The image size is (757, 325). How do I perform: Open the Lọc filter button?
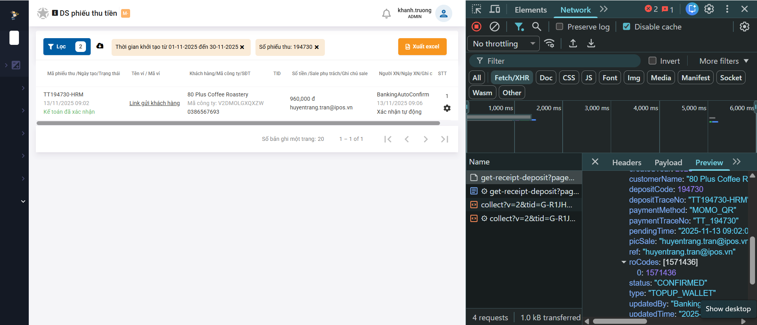[x=67, y=46]
